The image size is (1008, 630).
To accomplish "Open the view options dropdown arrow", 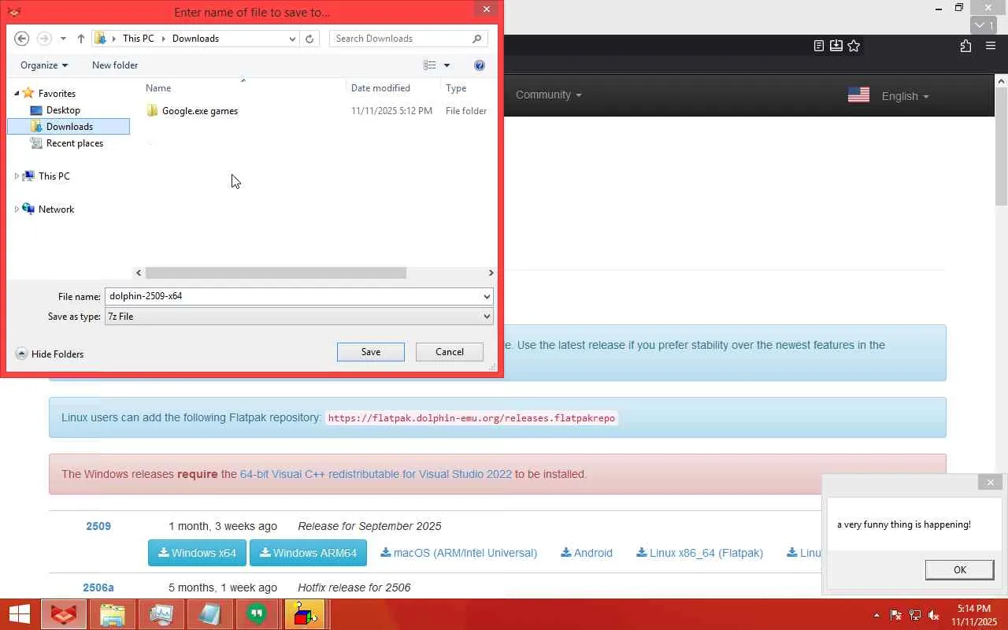I will point(447,65).
